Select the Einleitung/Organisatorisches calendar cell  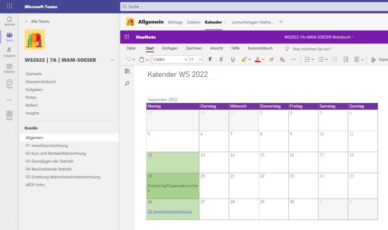coord(173,186)
